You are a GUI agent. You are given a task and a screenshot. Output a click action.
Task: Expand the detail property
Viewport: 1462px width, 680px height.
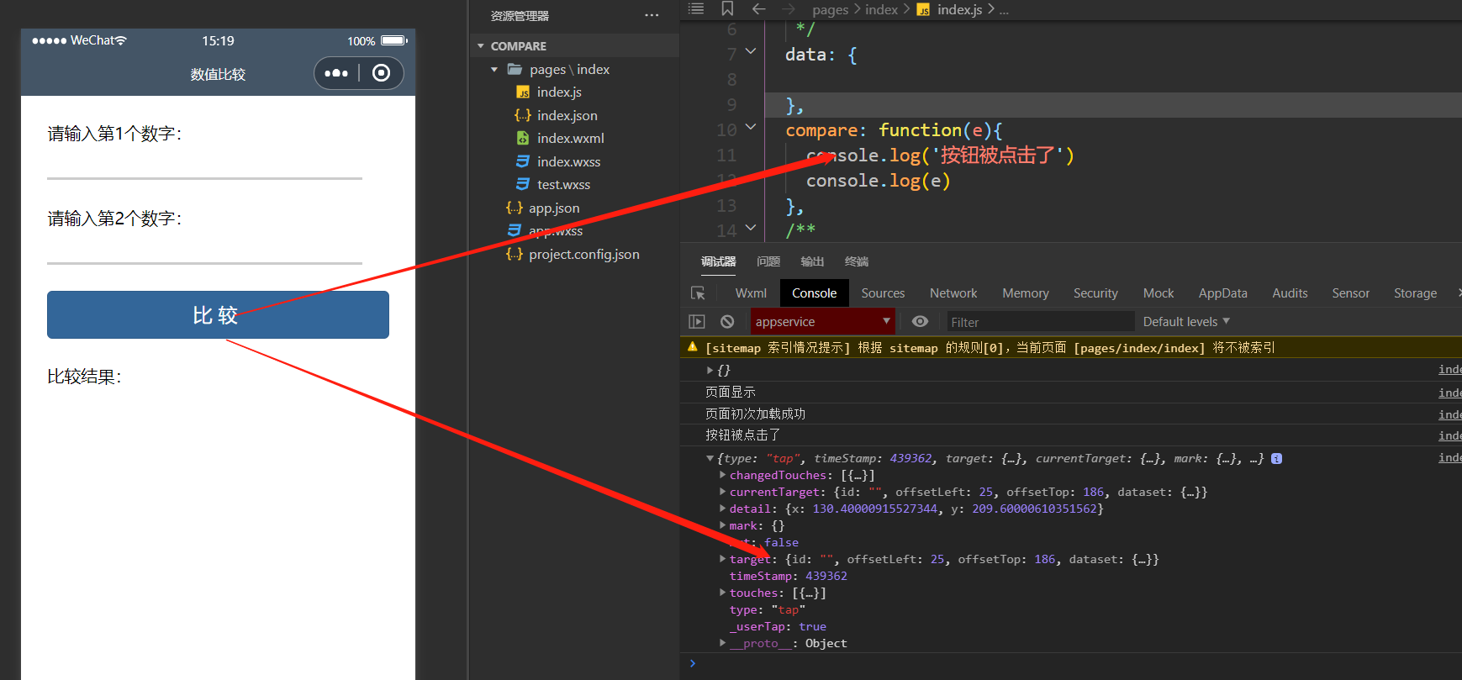[x=722, y=509]
